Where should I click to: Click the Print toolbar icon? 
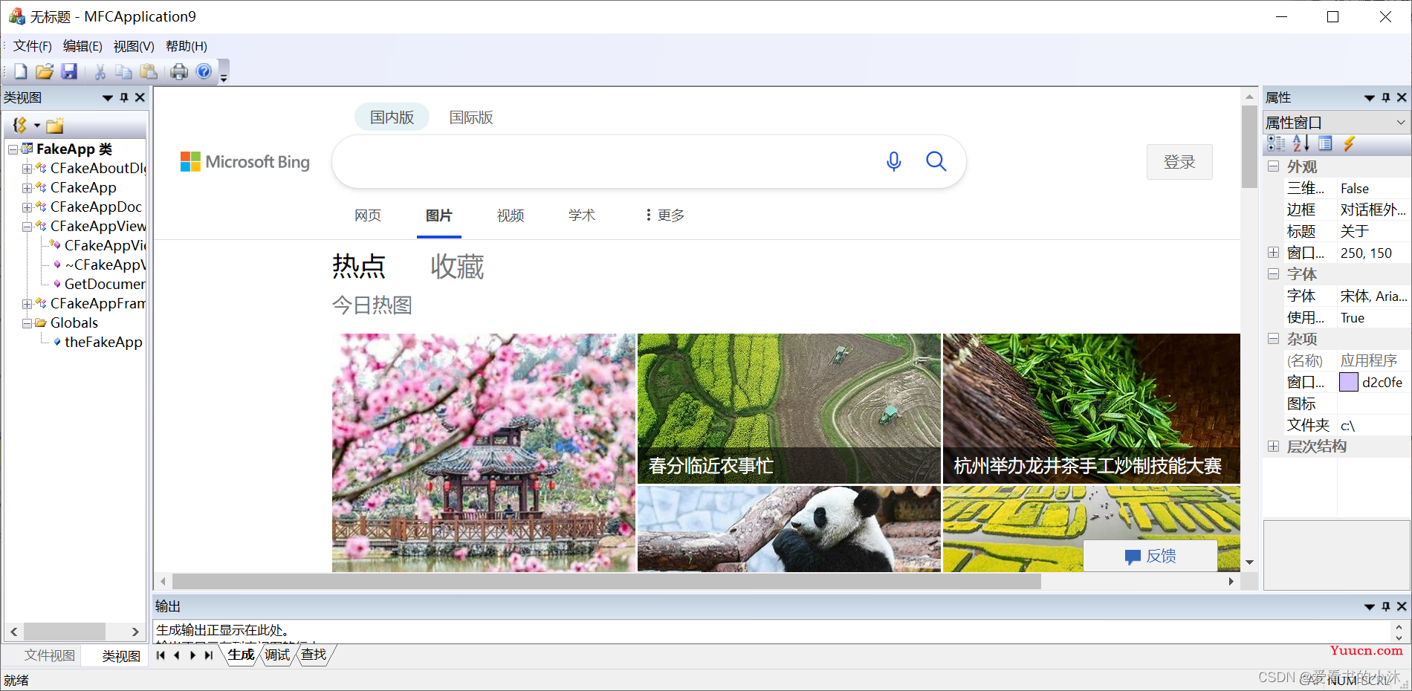pos(179,71)
